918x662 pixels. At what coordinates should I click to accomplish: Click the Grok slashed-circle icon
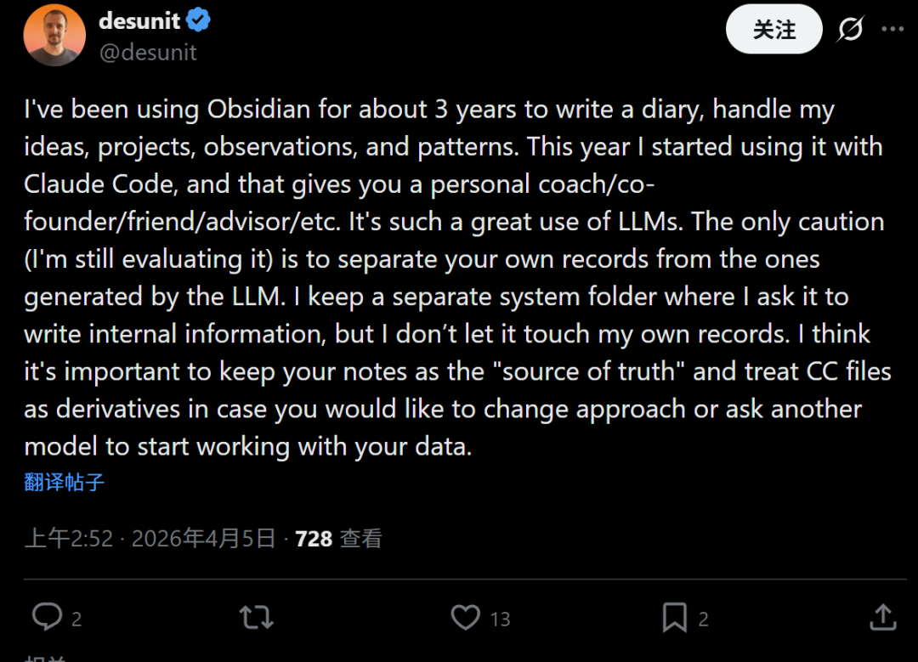[850, 30]
